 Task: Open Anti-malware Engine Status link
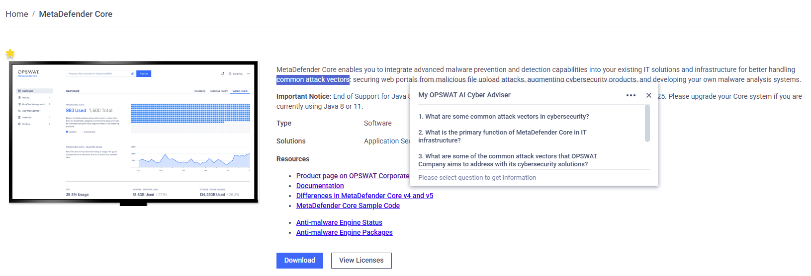(339, 222)
